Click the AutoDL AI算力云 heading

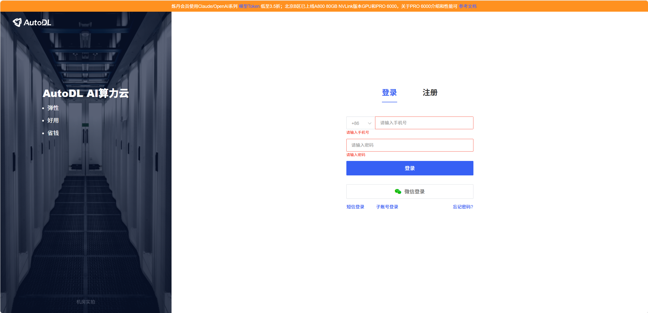[86, 93]
